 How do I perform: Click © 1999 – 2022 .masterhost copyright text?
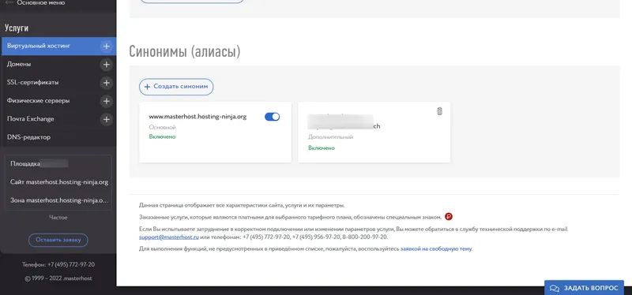point(58,278)
